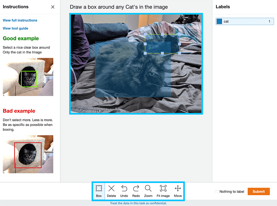Click the blue cat label color swatch
This screenshot has height=206, width=277.
219,21
